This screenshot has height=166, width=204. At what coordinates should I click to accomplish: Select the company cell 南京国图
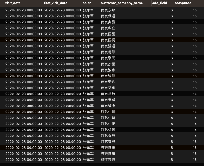(108, 34)
